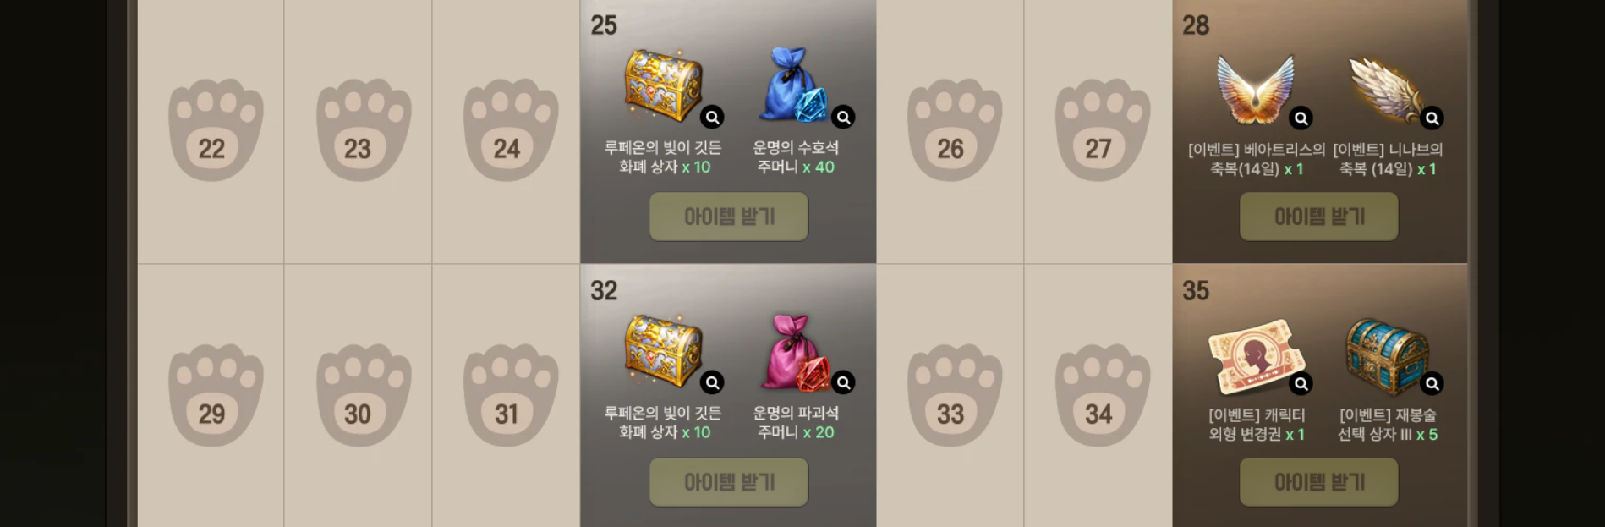The image size is (1605, 527).
Task: Inspect the blue restoration selection chest
Action: coord(1432,383)
